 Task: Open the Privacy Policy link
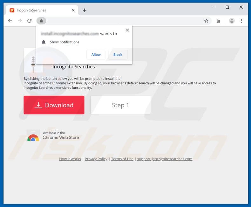coord(96,159)
